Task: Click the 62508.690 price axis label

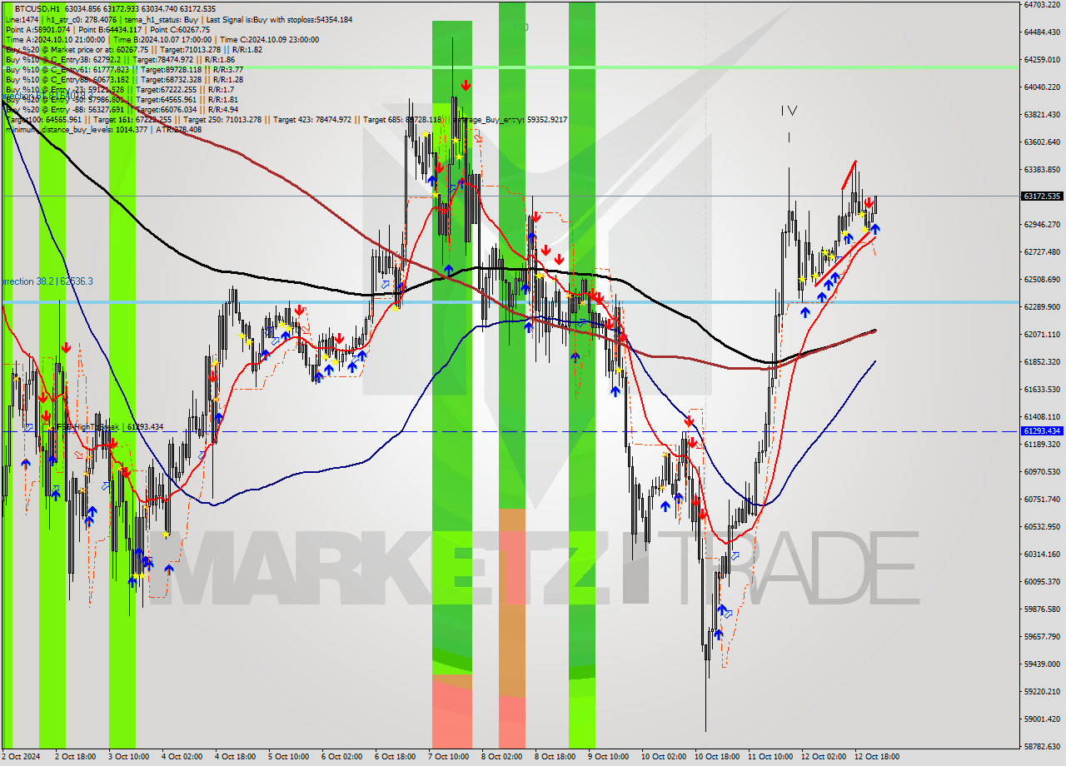Action: 1041,279
